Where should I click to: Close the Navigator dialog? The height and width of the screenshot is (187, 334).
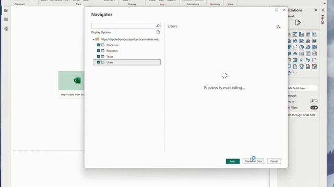coord(284,10)
